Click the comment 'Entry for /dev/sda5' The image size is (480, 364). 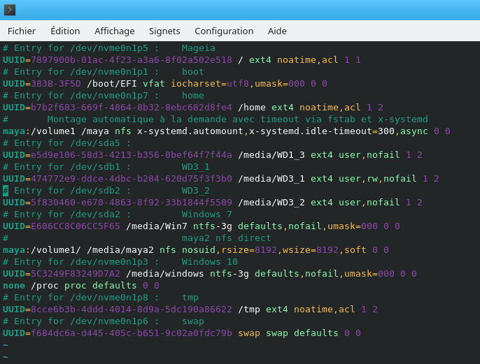(66, 143)
